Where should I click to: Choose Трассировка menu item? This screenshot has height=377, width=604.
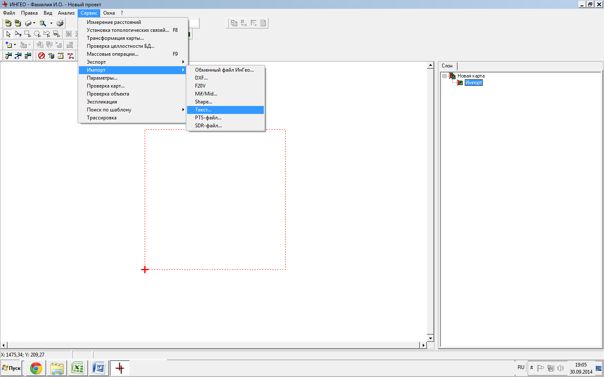[133, 118]
